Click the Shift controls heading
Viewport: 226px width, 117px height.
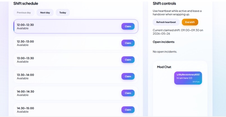[164, 3]
